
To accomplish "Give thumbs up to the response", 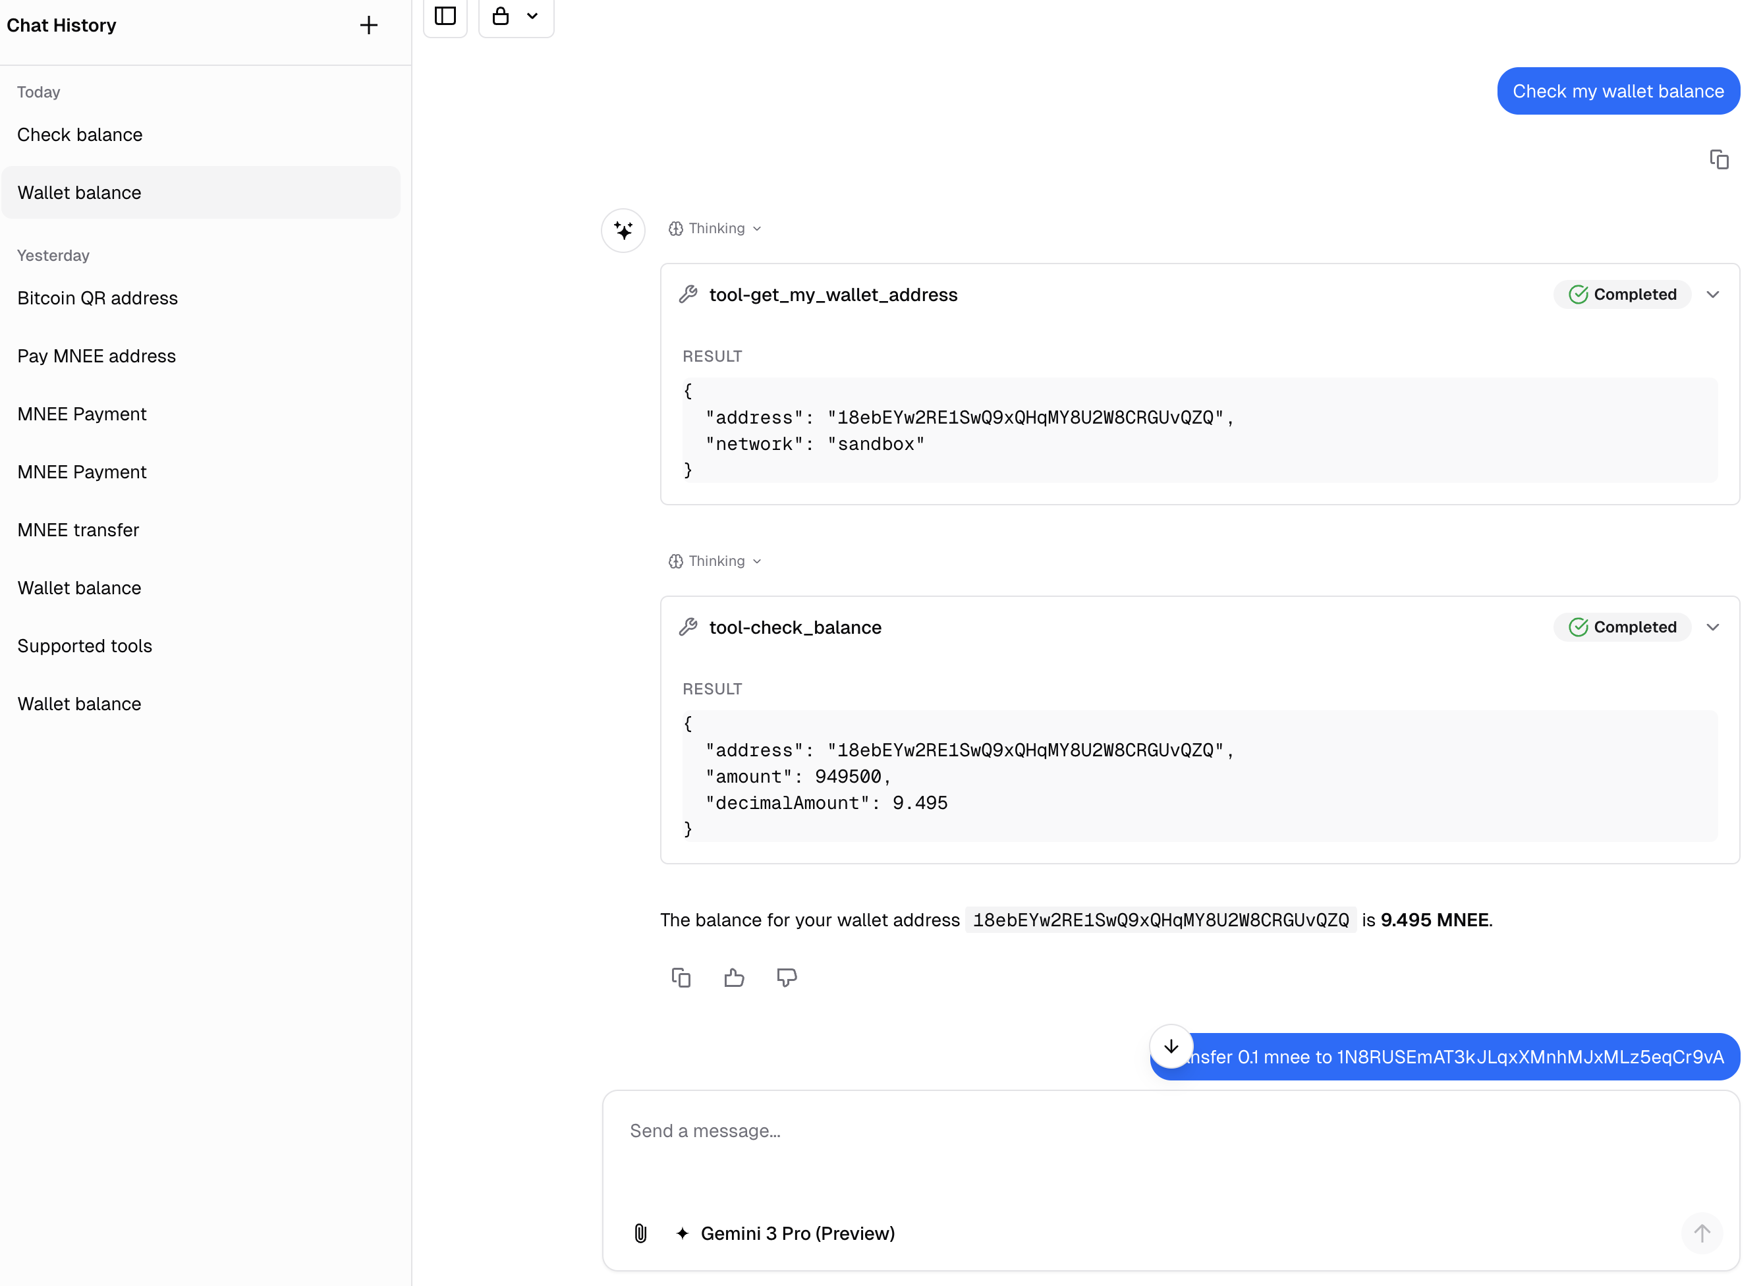I will (734, 978).
